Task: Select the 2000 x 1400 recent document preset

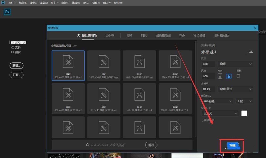Action: (x=104, y=65)
